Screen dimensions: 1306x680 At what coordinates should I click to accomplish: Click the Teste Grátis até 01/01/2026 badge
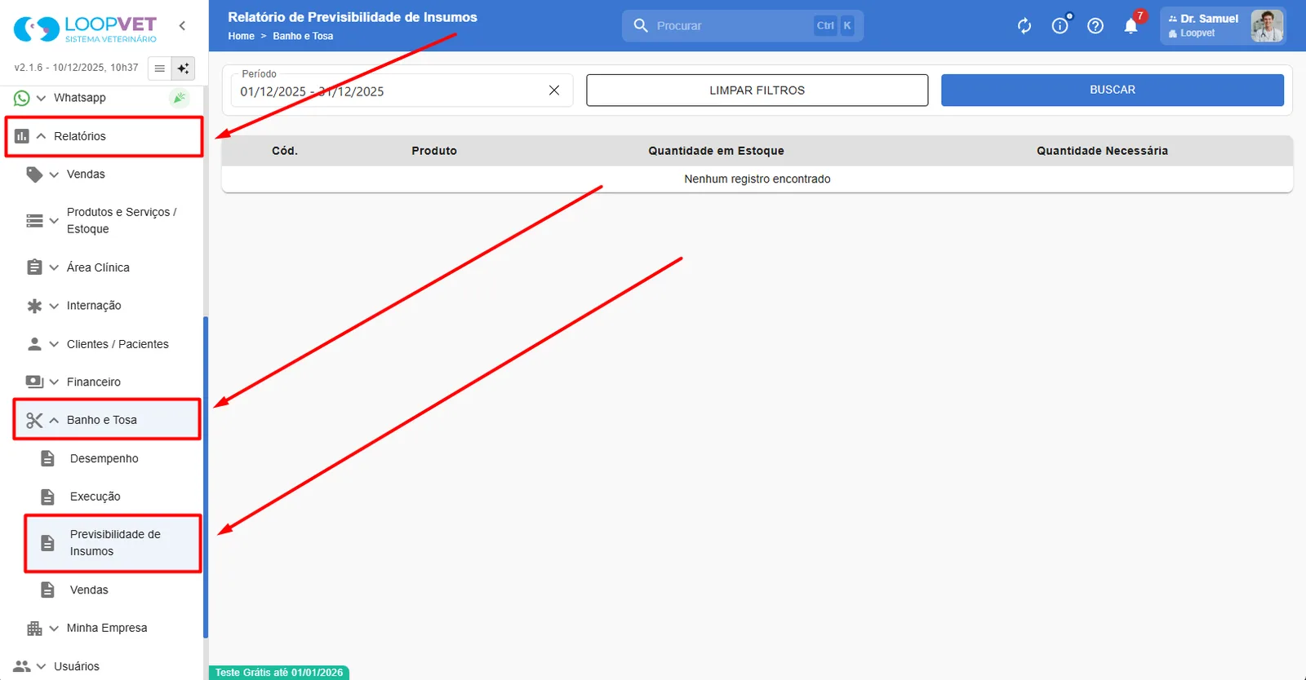(279, 673)
